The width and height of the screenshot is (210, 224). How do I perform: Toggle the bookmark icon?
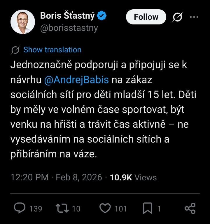point(148,208)
